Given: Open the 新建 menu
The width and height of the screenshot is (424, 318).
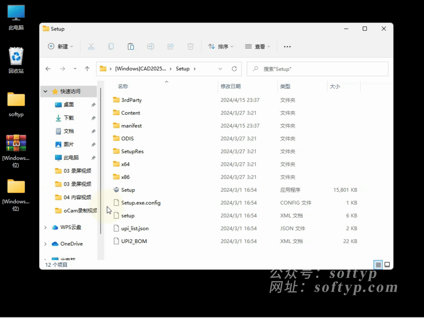Looking at the screenshot, I should coord(61,46).
